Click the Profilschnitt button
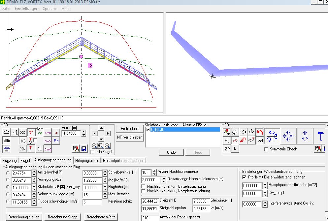 click(x=129, y=128)
